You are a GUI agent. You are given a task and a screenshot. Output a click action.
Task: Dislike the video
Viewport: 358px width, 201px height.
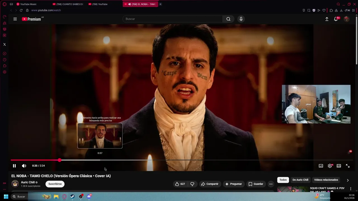(x=192, y=184)
